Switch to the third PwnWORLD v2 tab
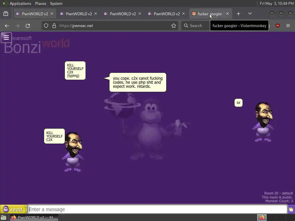Screen dimensions: 295x221 (123, 14)
